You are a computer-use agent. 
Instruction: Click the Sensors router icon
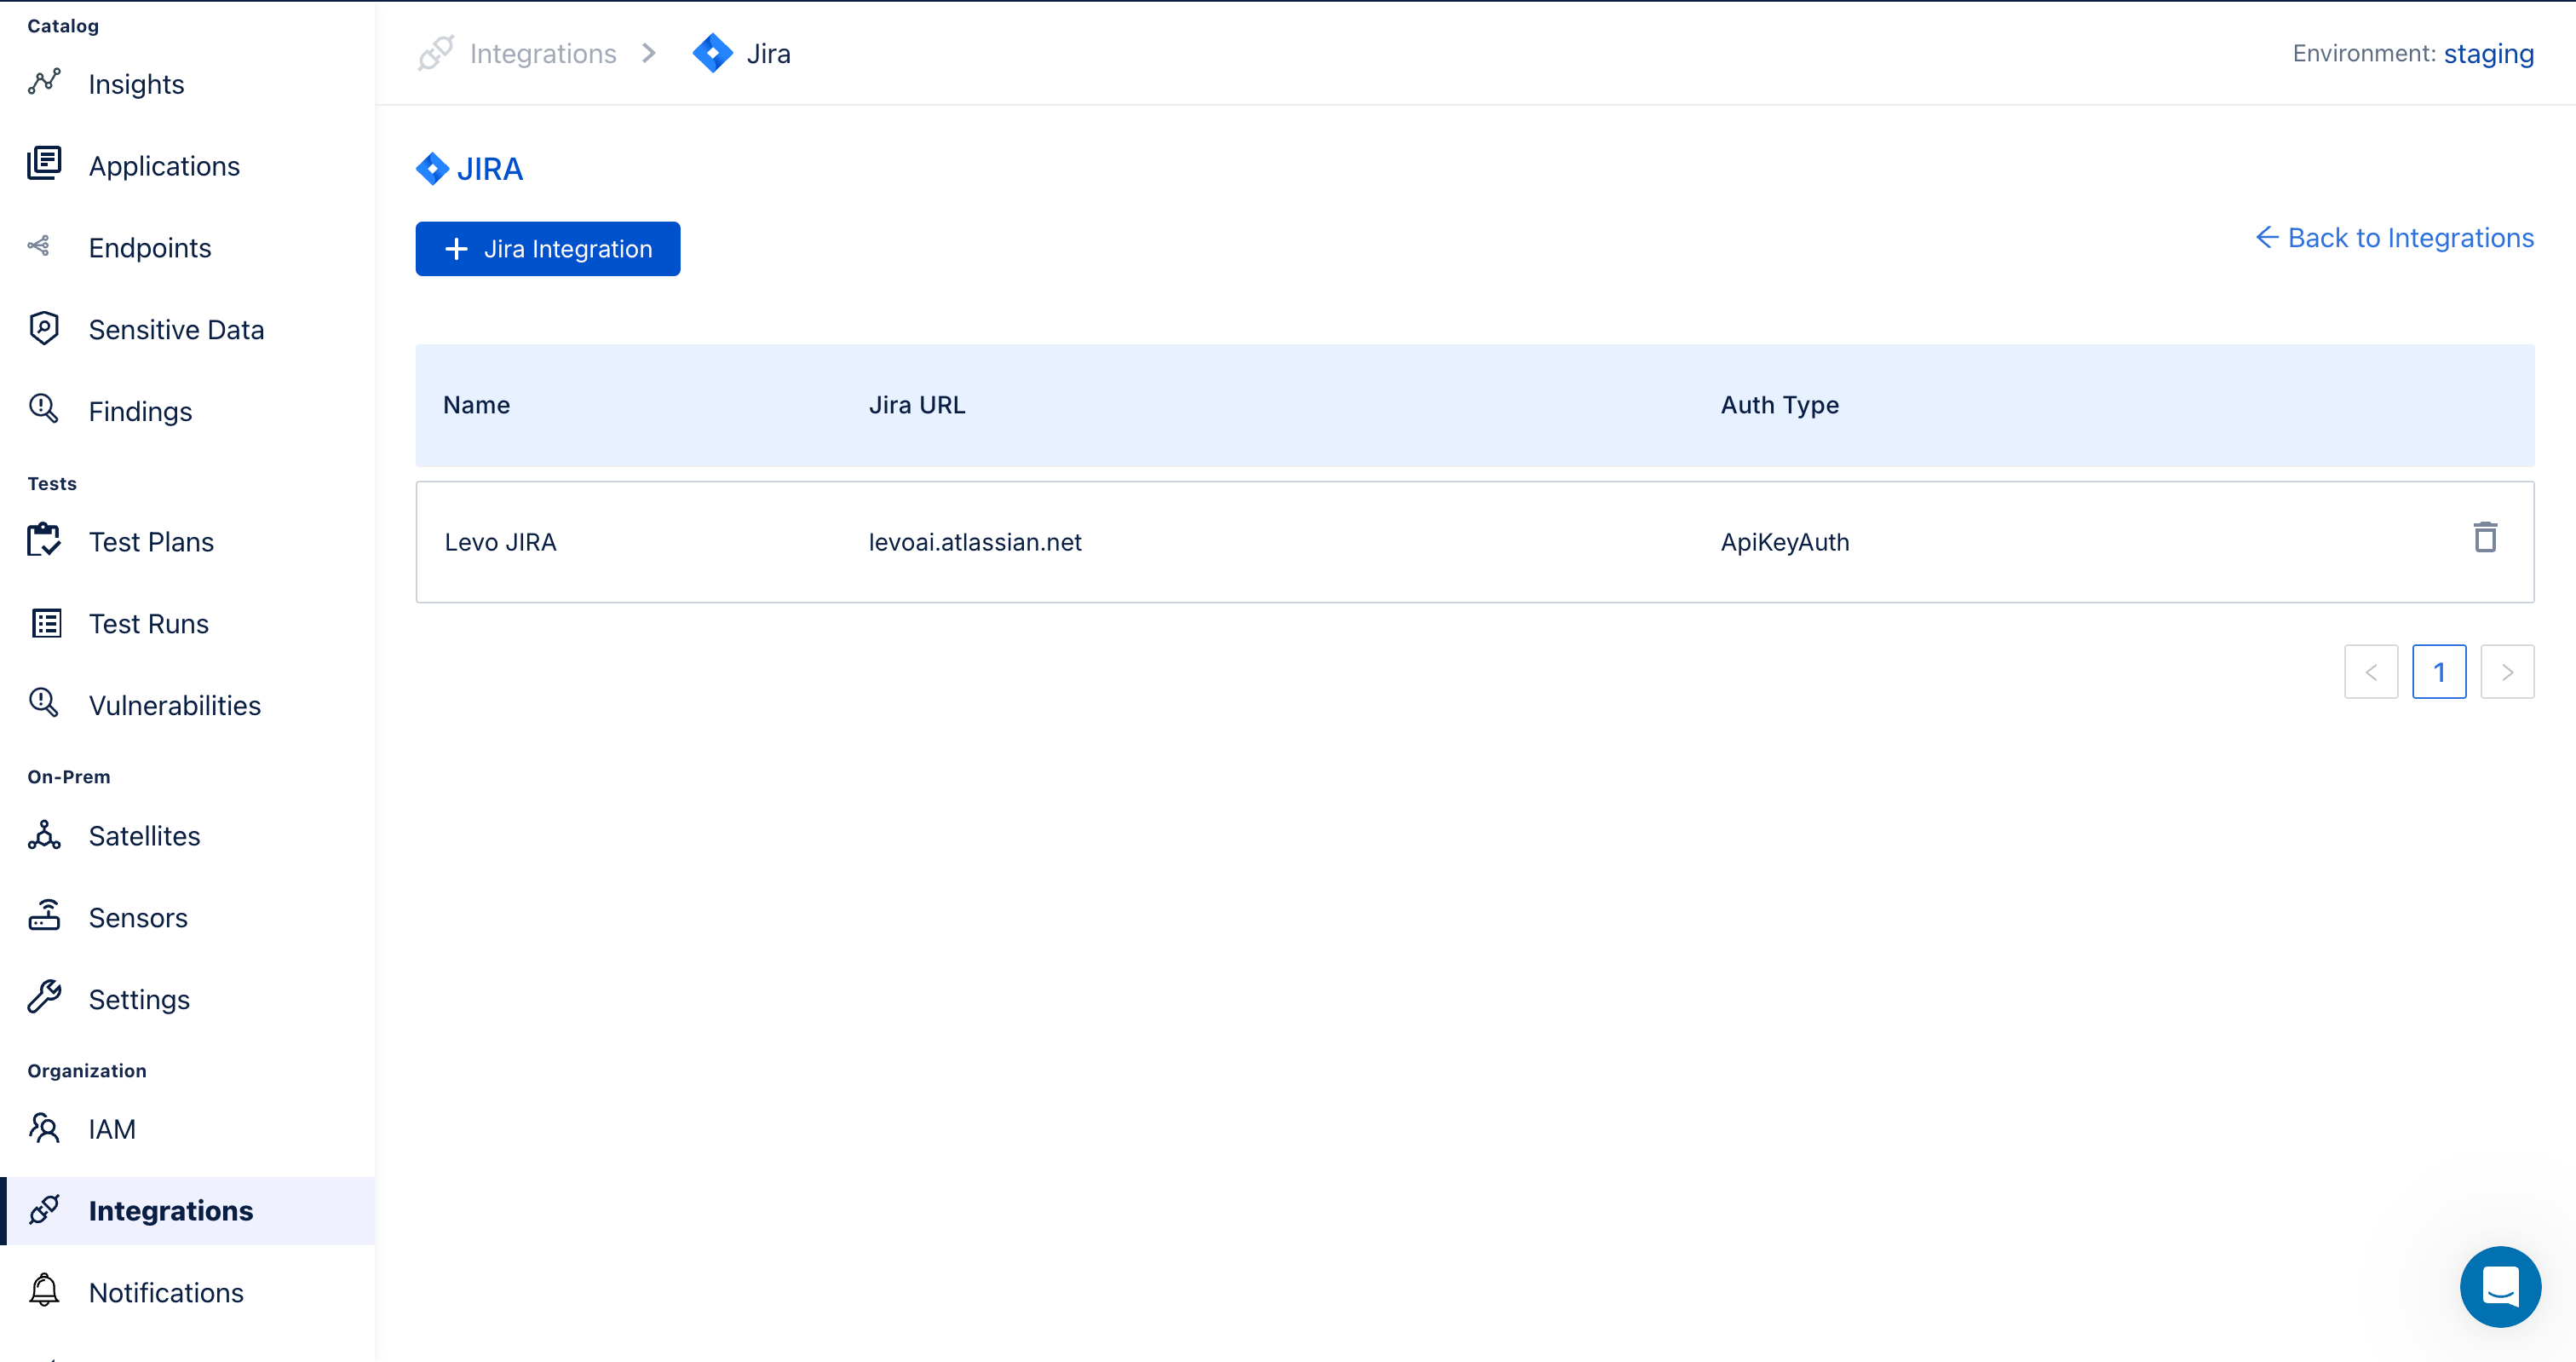44,915
